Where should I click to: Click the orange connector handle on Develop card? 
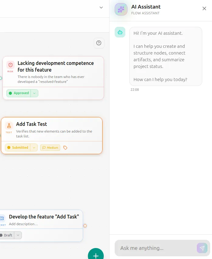(85, 226)
